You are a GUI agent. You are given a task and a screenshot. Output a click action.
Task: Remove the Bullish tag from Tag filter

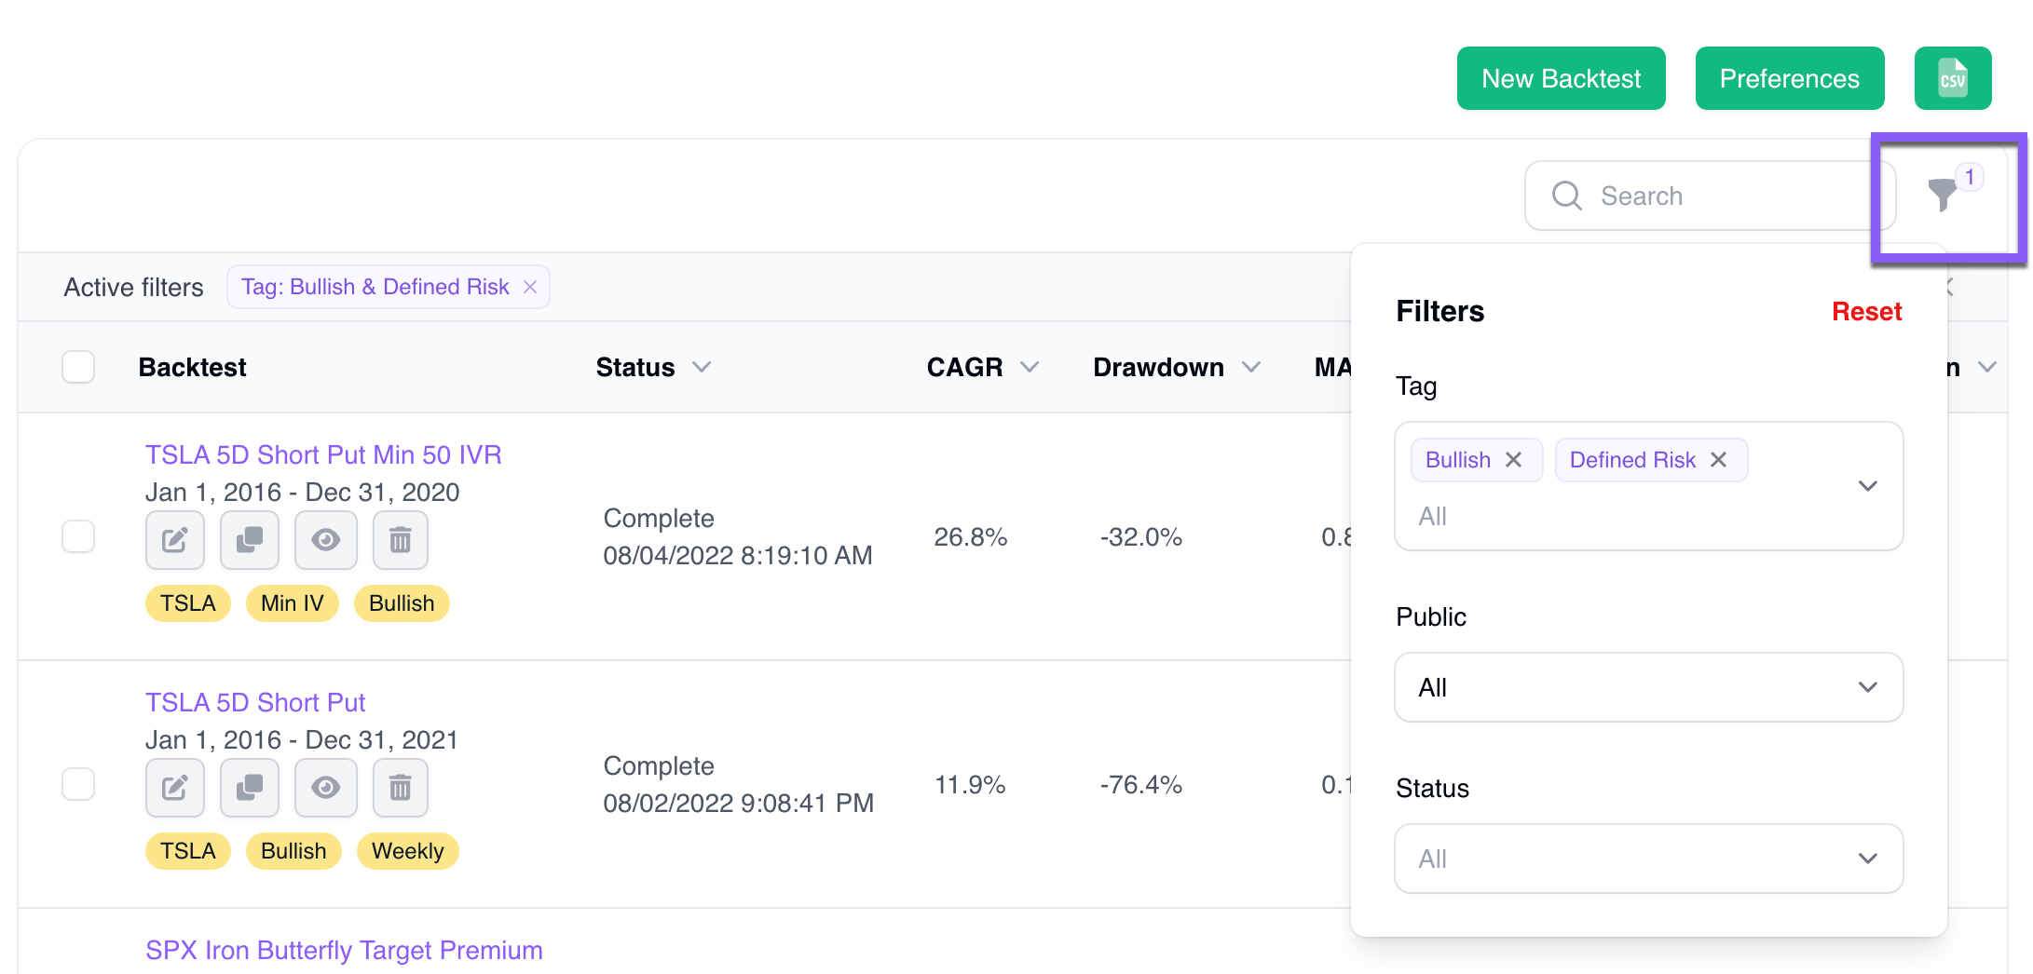click(1514, 460)
